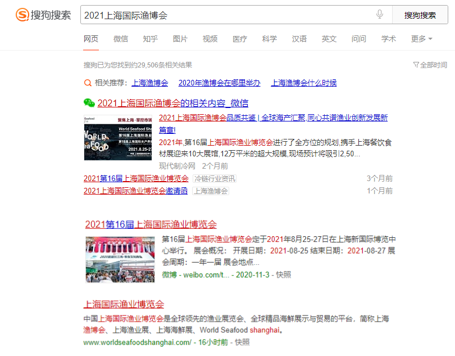This screenshot has height=356, width=455.
Task: Click the microphone voice search icon
Action: coord(380,15)
